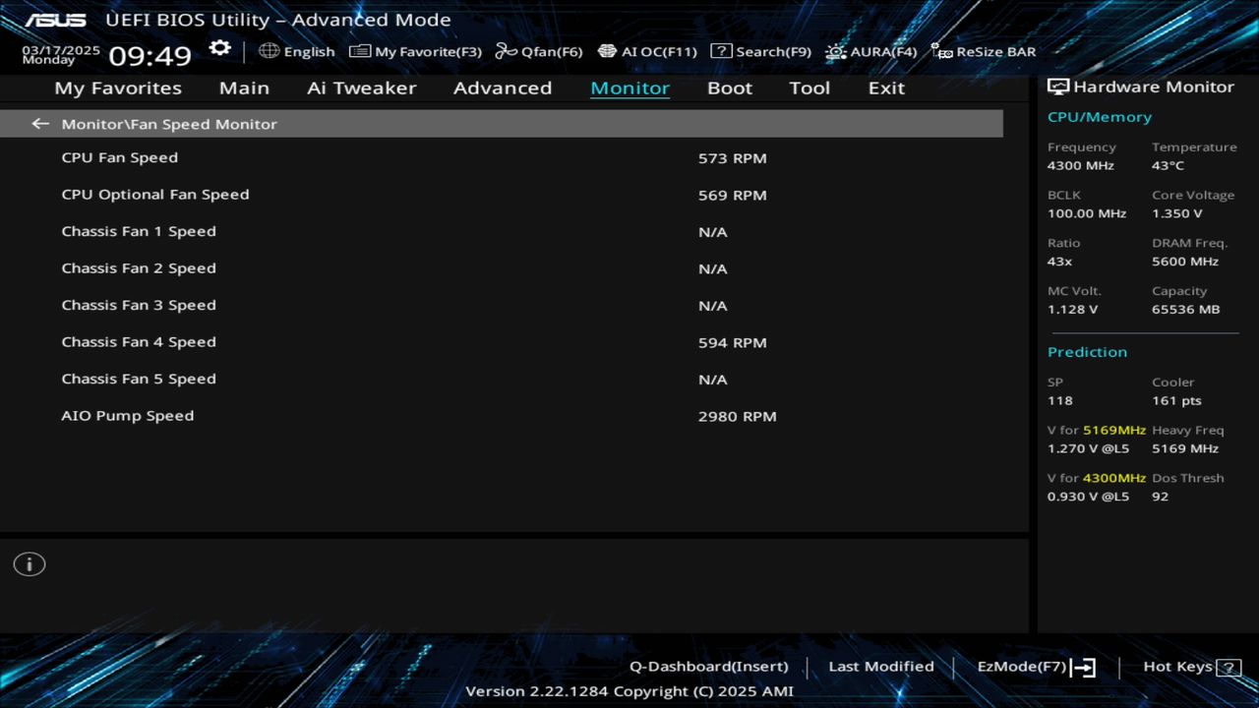
Task: Click the 573 RPM value
Action: pyautogui.click(x=732, y=158)
